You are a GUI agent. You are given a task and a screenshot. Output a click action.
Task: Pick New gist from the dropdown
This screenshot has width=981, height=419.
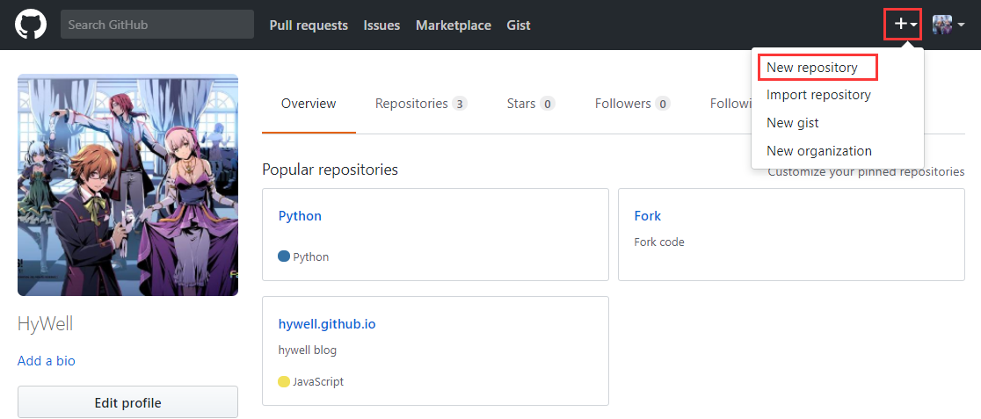(792, 123)
